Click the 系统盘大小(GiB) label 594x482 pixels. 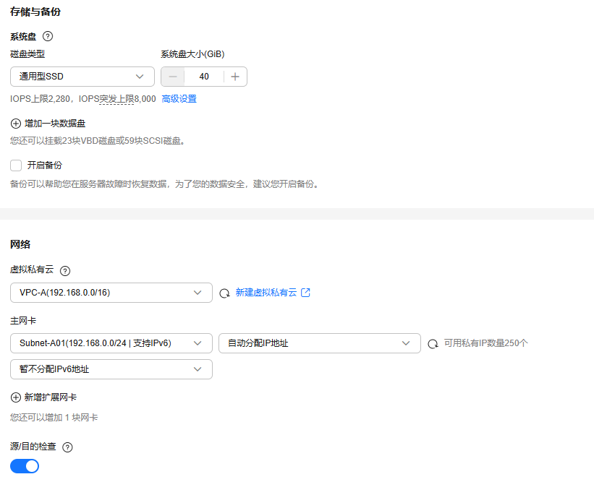192,54
